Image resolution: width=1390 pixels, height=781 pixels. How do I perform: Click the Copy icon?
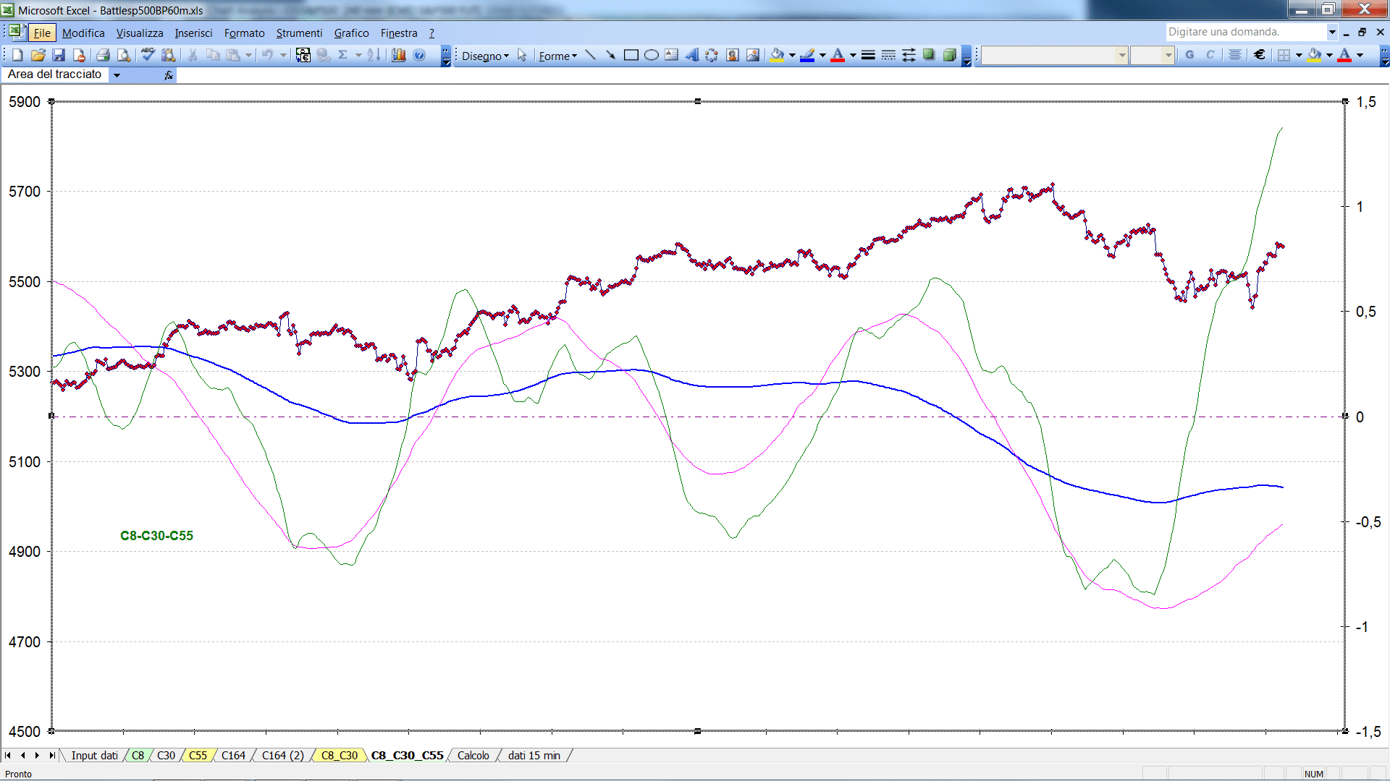pyautogui.click(x=213, y=55)
